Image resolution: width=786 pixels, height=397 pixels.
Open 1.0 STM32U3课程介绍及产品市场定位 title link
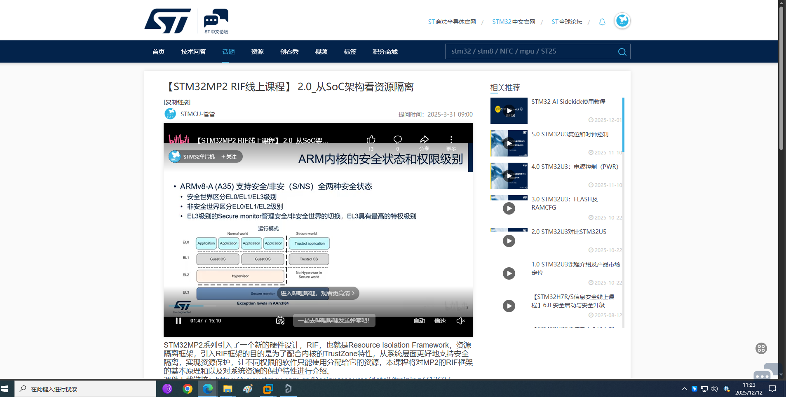point(575,269)
